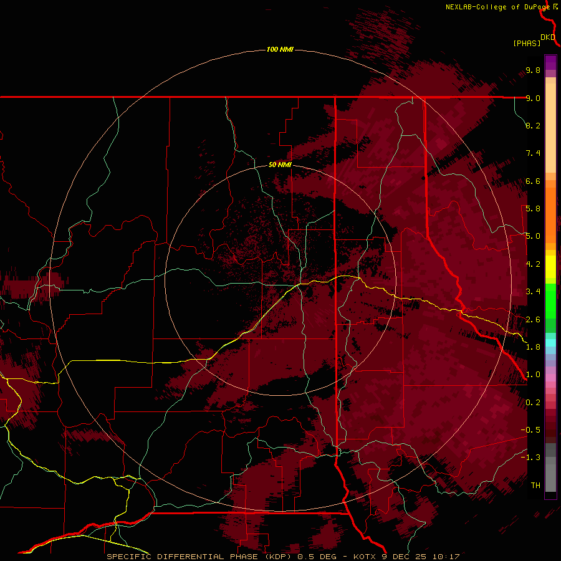561x561 pixels.
Task: Select the 5.8 scale value
Action: click(533, 209)
